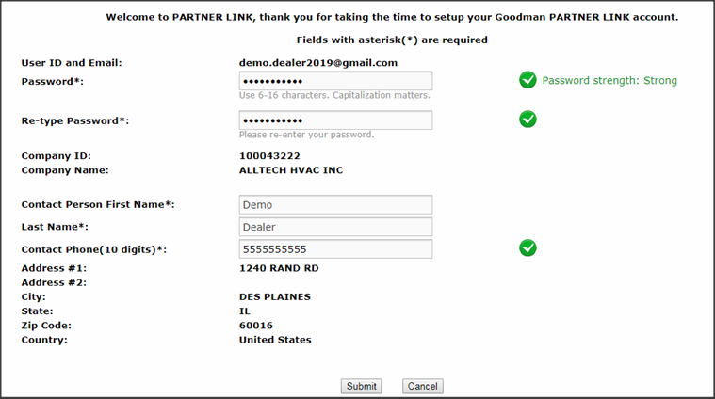The height and width of the screenshot is (399, 715).
Task: Focus the Password input field
Action: coord(335,81)
